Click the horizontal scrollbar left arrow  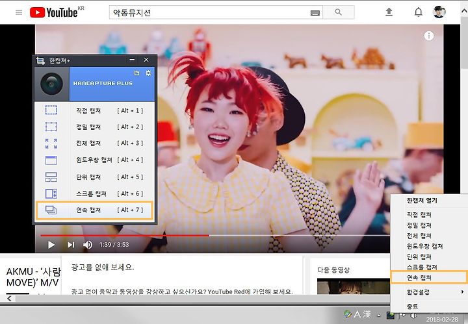coord(9,299)
